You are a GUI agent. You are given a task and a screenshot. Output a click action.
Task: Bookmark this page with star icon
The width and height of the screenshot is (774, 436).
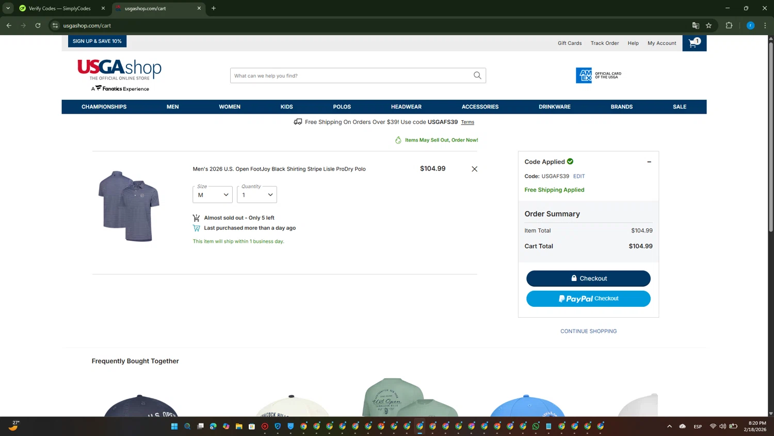pyautogui.click(x=709, y=25)
